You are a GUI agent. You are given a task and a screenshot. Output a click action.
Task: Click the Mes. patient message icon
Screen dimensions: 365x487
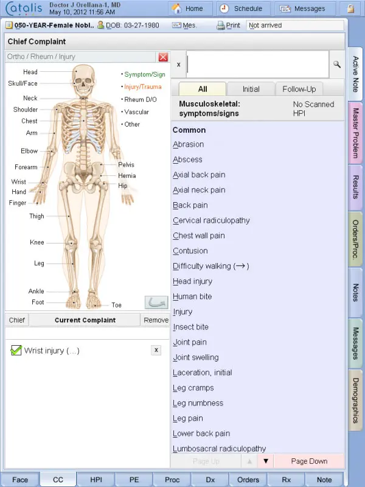(x=176, y=25)
